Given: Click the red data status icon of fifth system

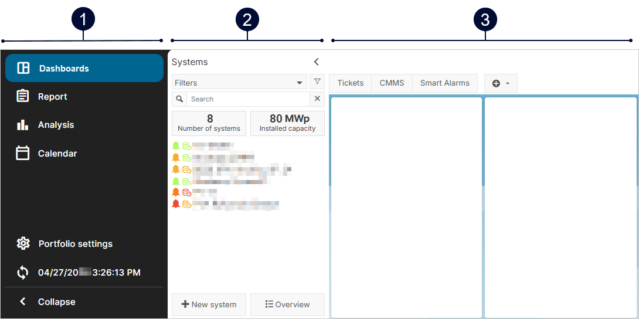Looking at the screenshot, I should tap(187, 193).
